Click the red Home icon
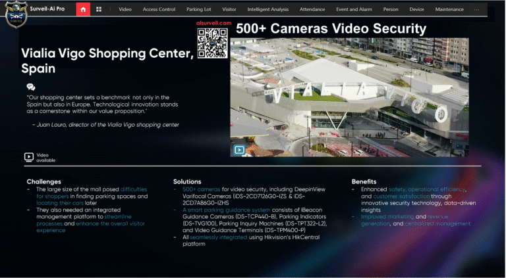The height and width of the screenshot is (278, 506). (83, 9)
